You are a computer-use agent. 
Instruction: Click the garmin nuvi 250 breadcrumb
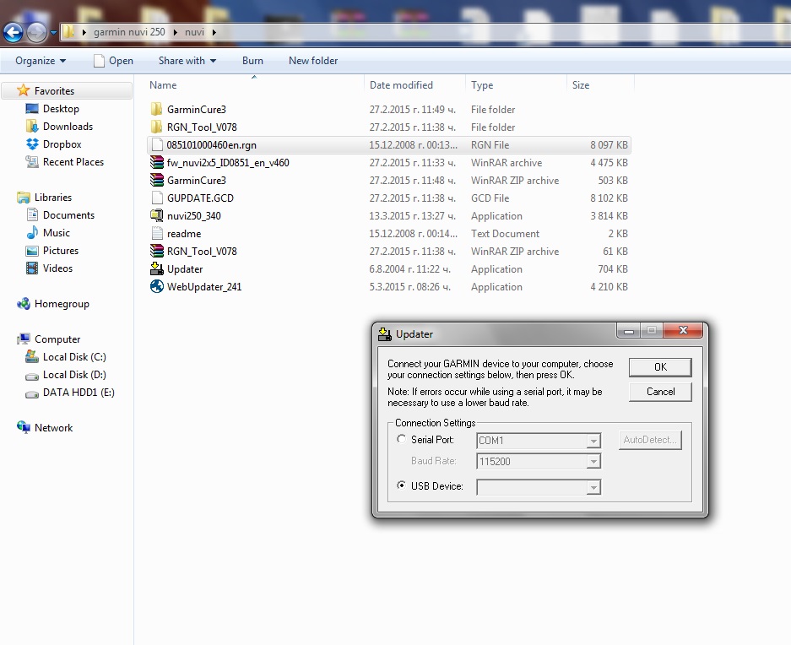(x=129, y=32)
